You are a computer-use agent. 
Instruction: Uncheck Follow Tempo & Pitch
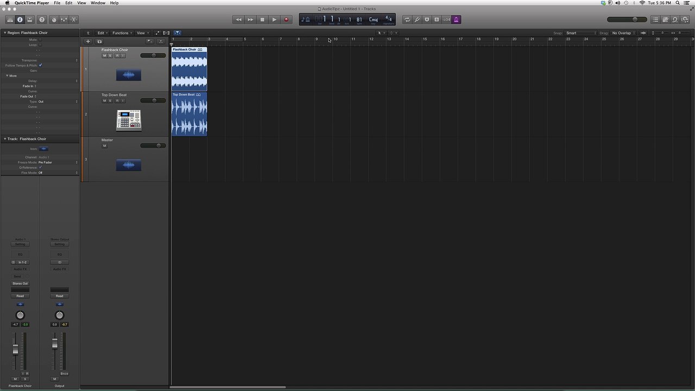(40, 65)
